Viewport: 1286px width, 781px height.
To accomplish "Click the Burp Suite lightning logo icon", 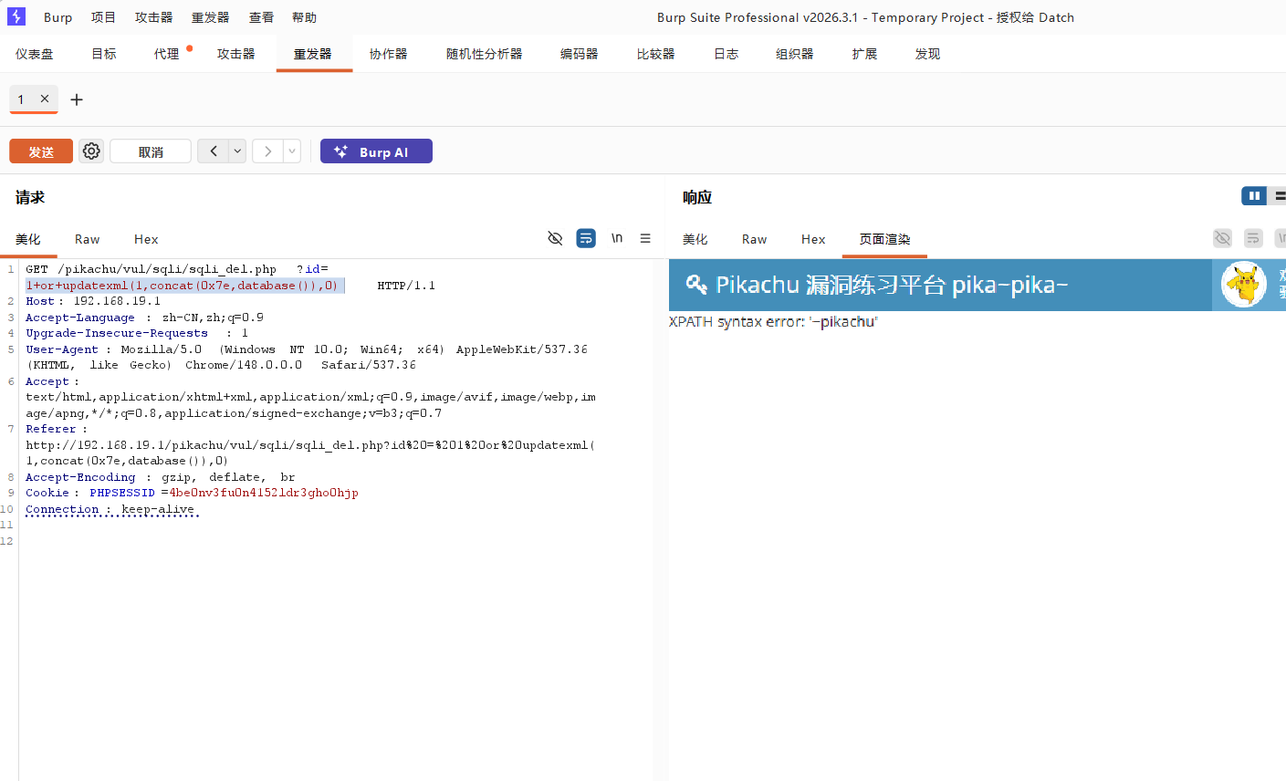I will [x=16, y=16].
